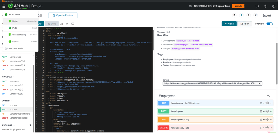Click the API Hub logo in header
The height and width of the screenshot is (133, 278).
(x=18, y=6)
